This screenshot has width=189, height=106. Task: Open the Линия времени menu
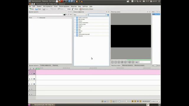[x=64, y=6]
